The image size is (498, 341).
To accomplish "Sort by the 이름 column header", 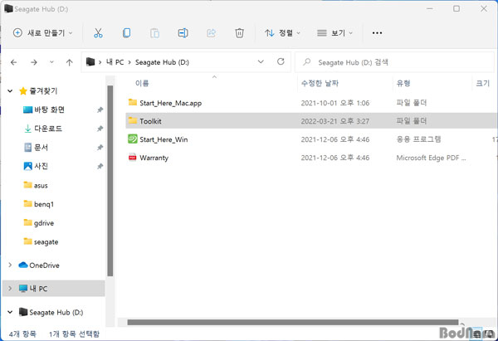I will [x=142, y=83].
